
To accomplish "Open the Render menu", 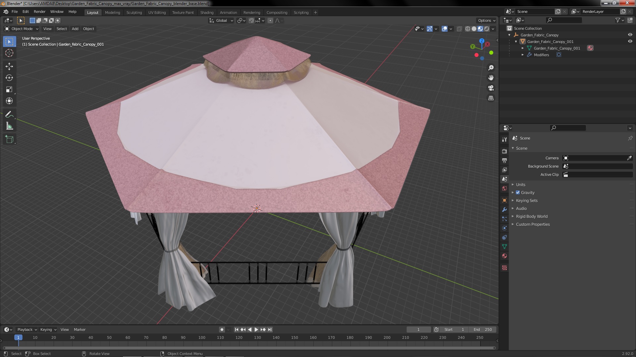I will pyautogui.click(x=39, y=12).
